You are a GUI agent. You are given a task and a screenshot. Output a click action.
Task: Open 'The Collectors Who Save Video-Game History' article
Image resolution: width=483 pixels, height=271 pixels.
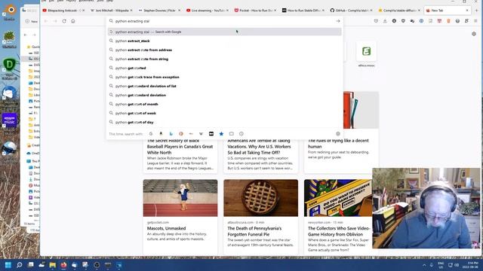click(339, 231)
